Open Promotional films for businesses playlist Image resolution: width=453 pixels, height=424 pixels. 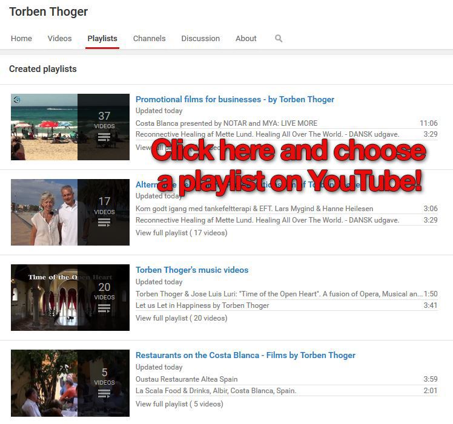tap(235, 99)
